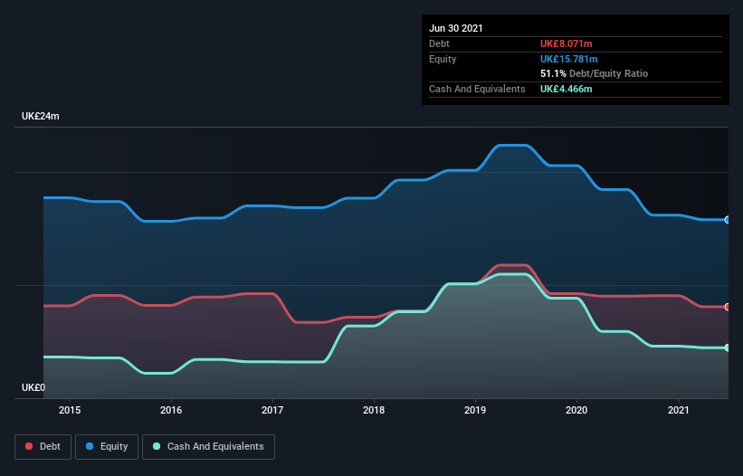The image size is (743, 476).
Task: Click the UK£0 axis label
Action: (x=33, y=387)
